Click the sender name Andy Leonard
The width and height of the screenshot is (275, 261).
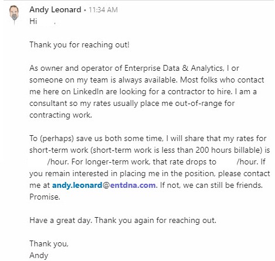pos(55,9)
